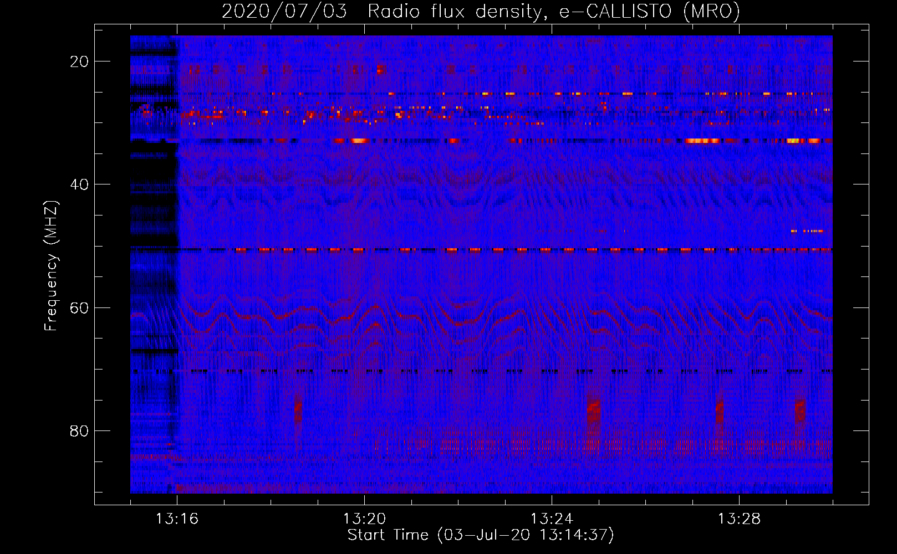Click the 'Start Time (03-Jul-20 13:14:37)' label

pyautogui.click(x=481, y=535)
